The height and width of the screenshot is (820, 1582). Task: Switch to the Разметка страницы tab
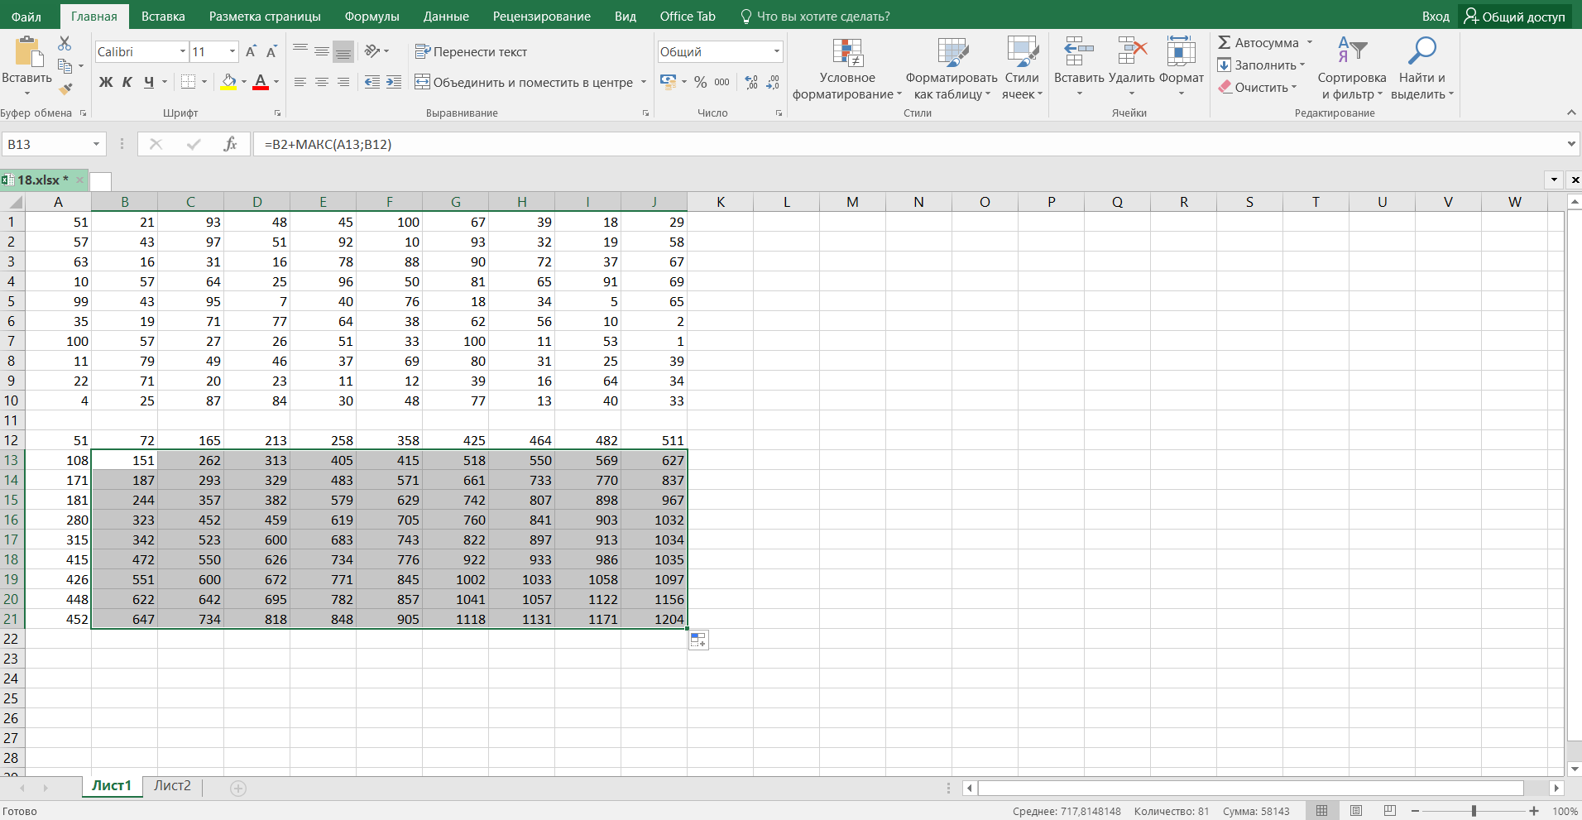click(265, 16)
